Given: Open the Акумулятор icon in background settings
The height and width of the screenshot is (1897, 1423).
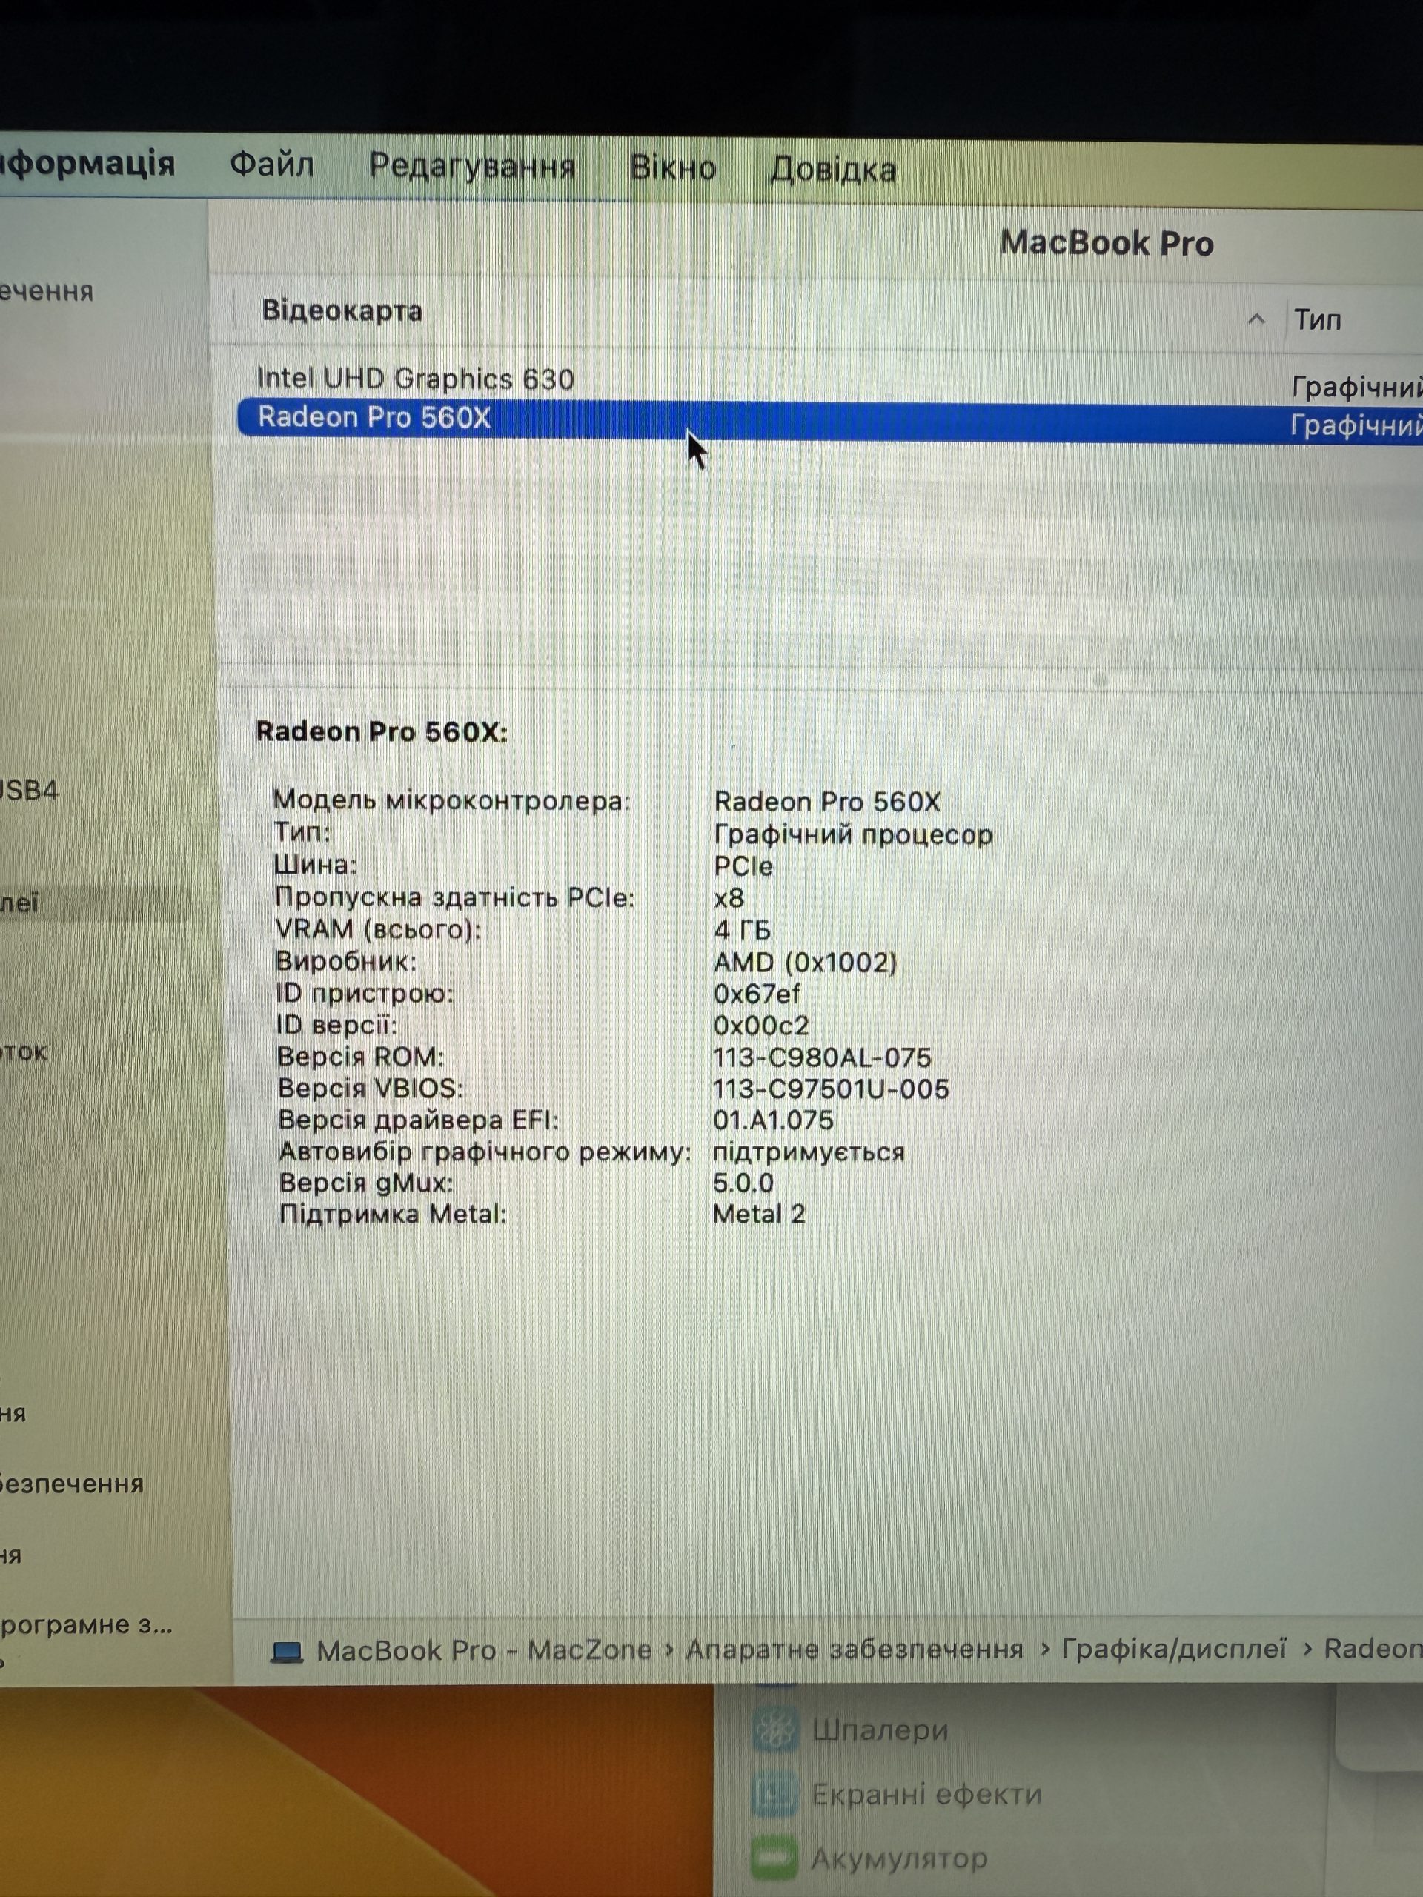Looking at the screenshot, I should (x=774, y=1857).
